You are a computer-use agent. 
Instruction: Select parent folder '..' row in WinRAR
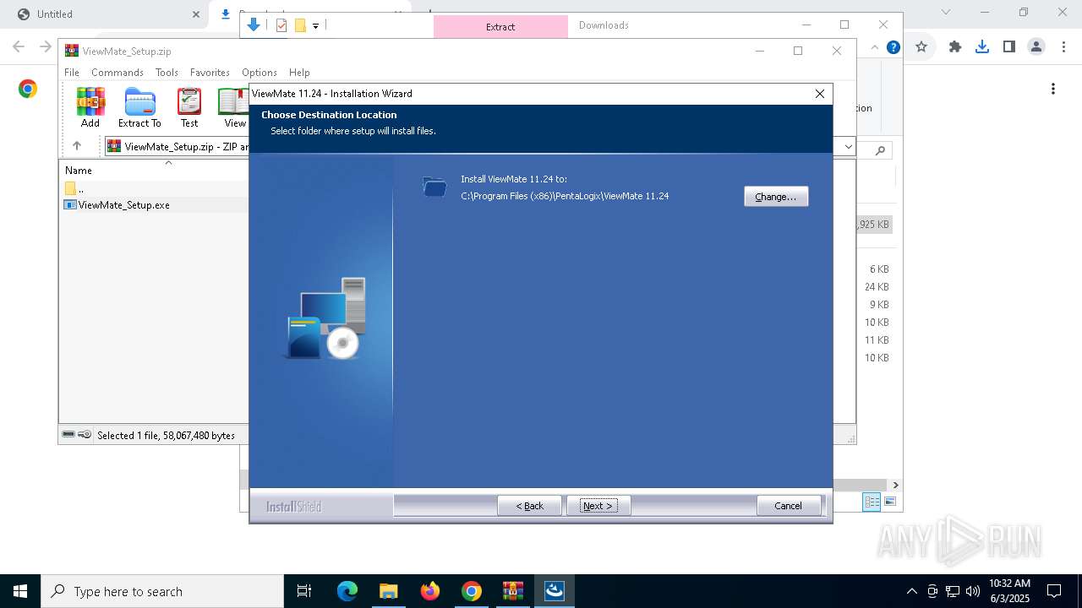point(80,188)
